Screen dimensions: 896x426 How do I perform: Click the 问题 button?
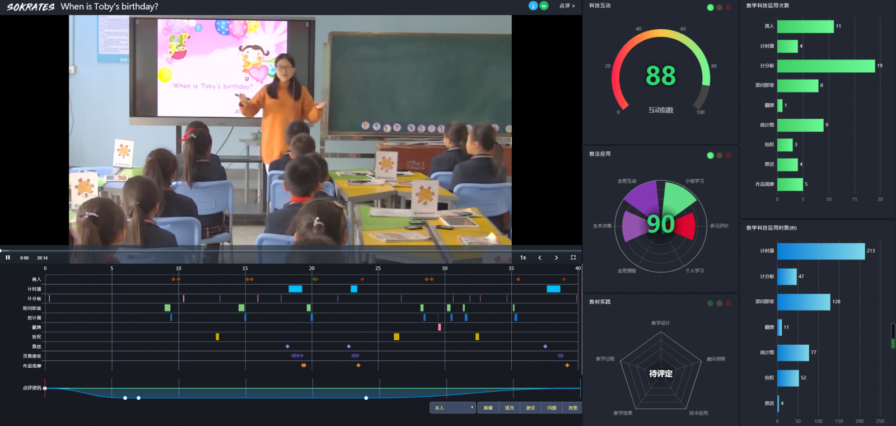[x=552, y=408]
